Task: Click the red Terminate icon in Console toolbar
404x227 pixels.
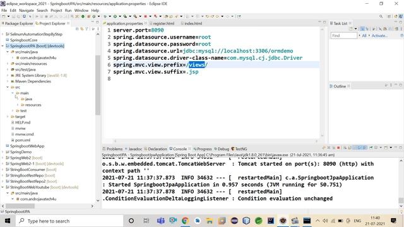Action: click(338, 148)
